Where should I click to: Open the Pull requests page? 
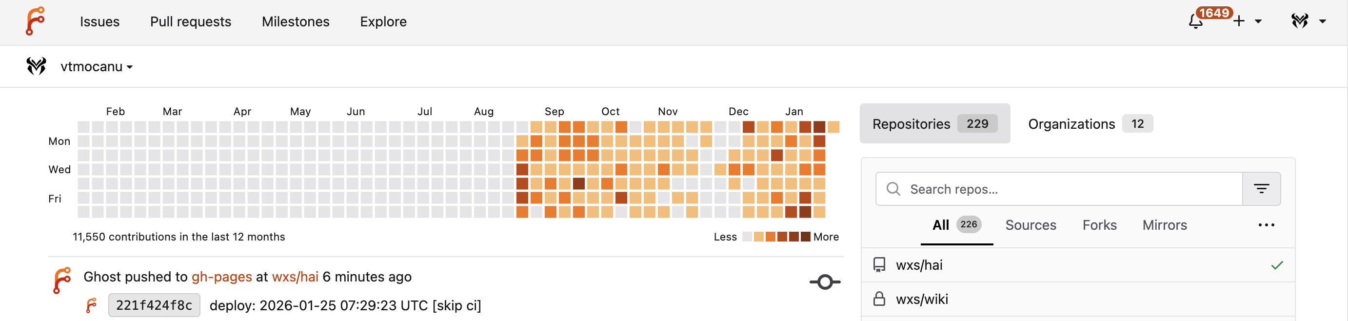tap(191, 21)
